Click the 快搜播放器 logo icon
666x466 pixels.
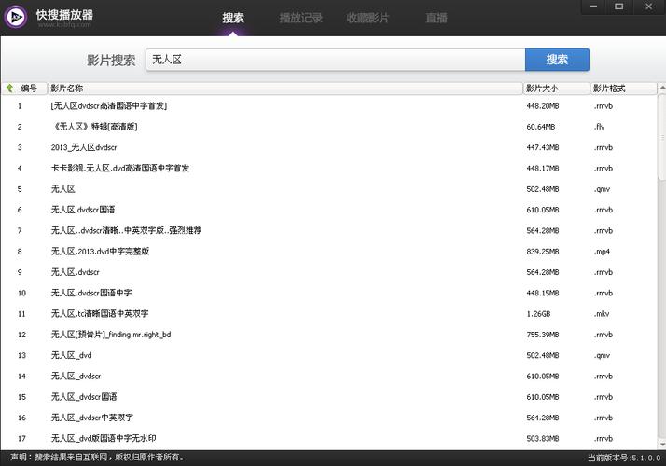17,17
